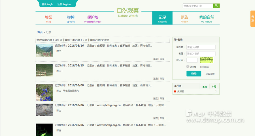Open the Report navigation tab
Screen dimensions: 255x136
pos(184,19)
